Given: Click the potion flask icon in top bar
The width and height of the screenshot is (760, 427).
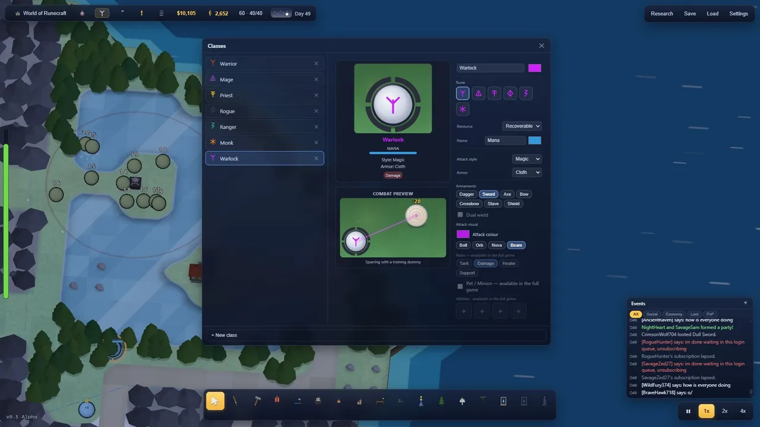Looking at the screenshot, I should 82,13.
